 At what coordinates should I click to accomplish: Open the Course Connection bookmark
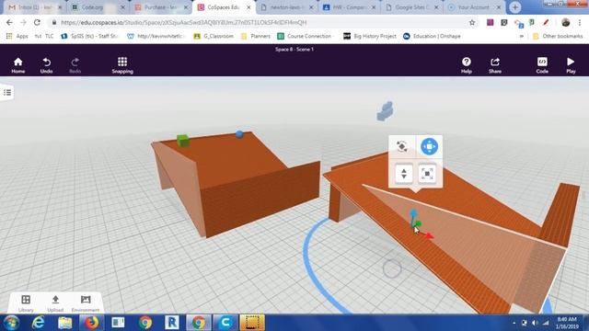pyautogui.click(x=305, y=36)
